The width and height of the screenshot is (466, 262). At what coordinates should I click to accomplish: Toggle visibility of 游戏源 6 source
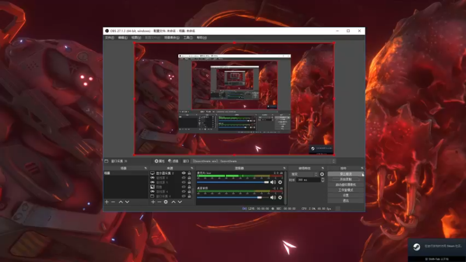(183, 178)
